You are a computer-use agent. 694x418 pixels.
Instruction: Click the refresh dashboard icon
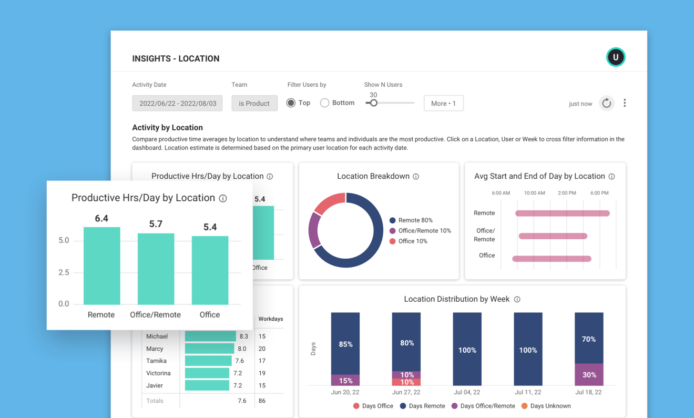click(x=606, y=103)
